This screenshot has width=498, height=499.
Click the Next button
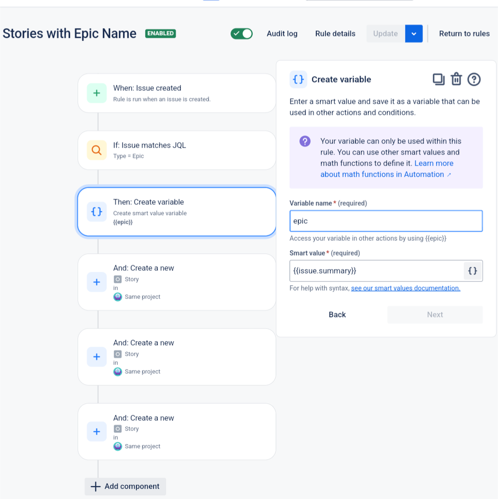pyautogui.click(x=435, y=314)
